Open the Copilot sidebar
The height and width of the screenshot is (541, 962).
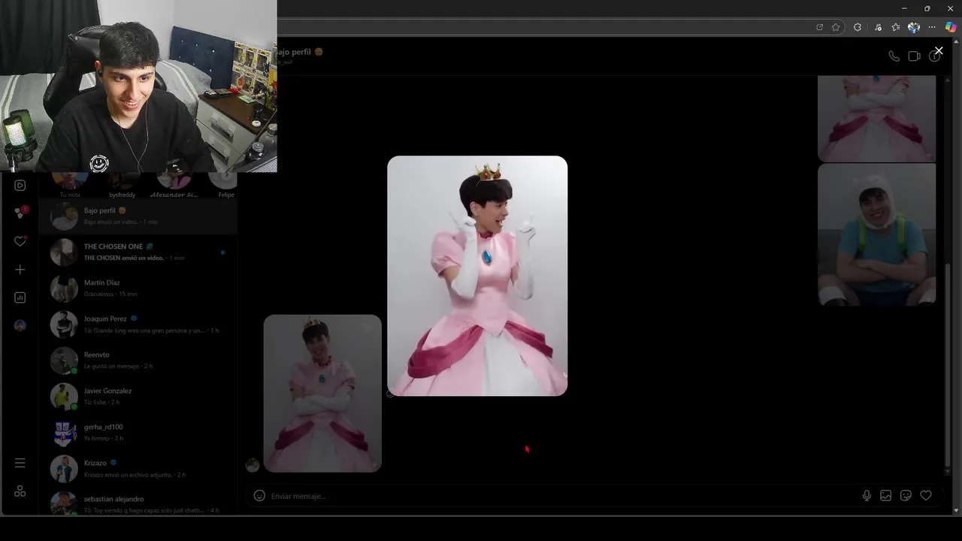(951, 27)
